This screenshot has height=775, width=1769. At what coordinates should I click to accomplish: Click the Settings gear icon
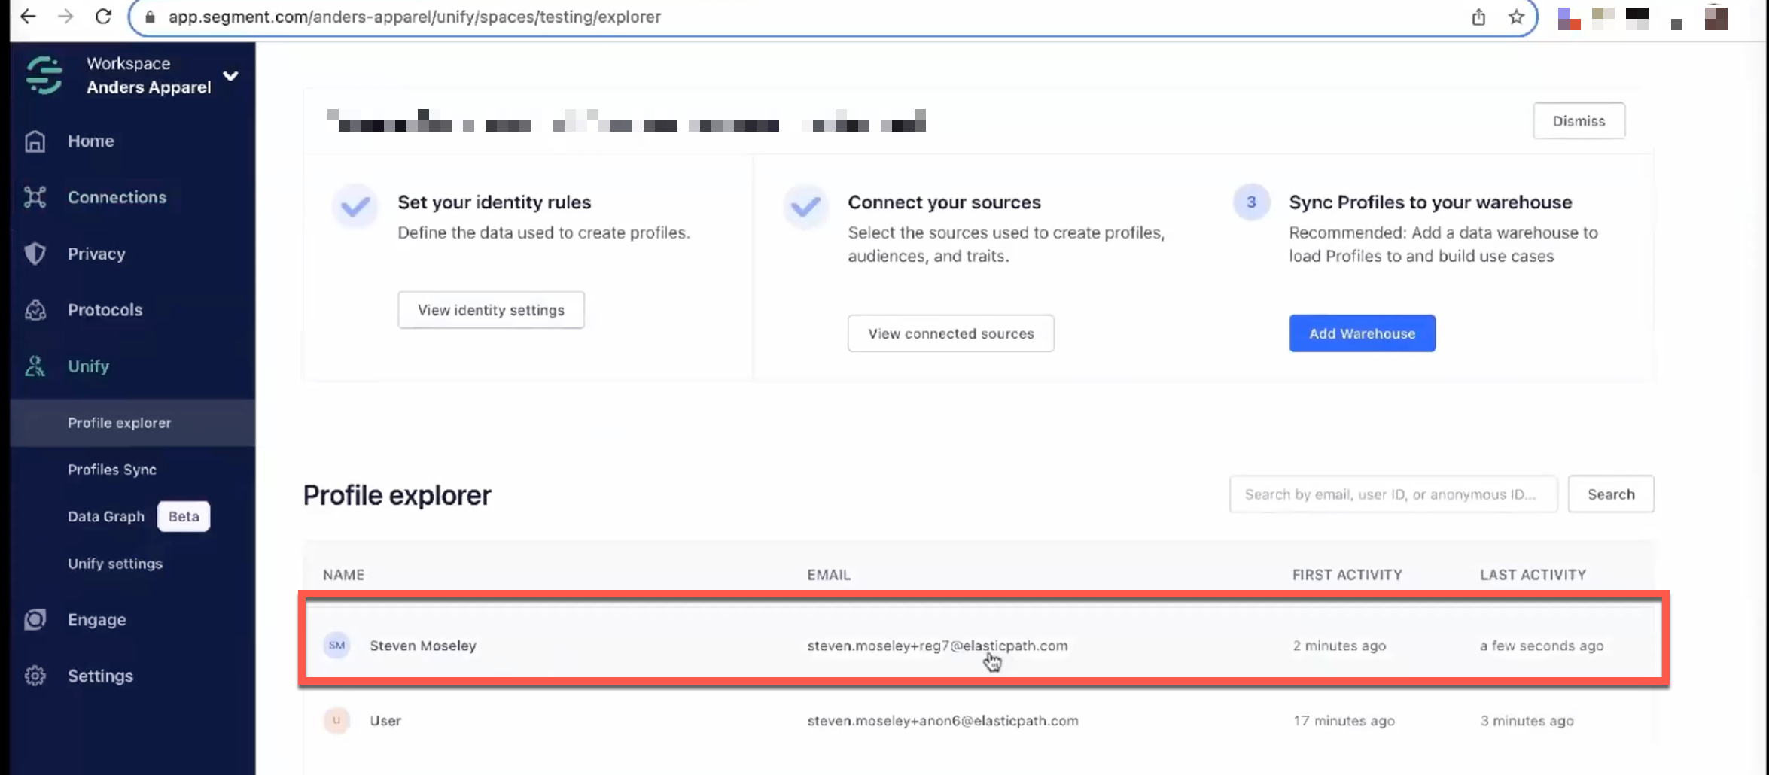click(35, 676)
